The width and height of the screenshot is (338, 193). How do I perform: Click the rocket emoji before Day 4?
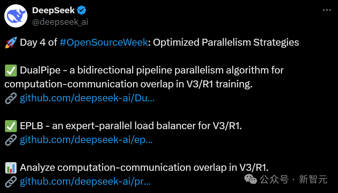pos(11,42)
